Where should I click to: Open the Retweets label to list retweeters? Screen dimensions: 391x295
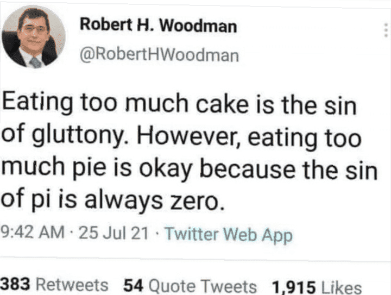coord(72,285)
